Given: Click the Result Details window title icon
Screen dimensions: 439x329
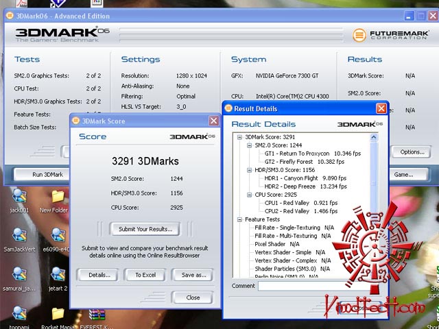Looking at the screenshot, I should tap(228, 108).
